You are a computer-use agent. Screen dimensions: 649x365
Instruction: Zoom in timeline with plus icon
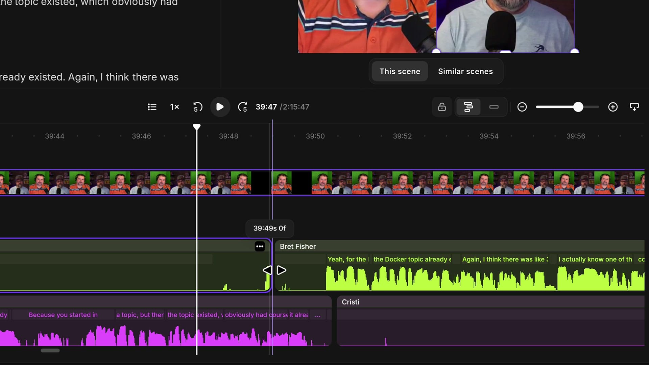[x=613, y=107]
